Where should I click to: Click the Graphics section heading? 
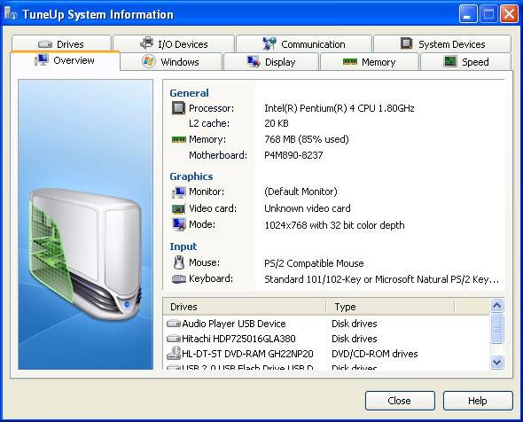(191, 176)
